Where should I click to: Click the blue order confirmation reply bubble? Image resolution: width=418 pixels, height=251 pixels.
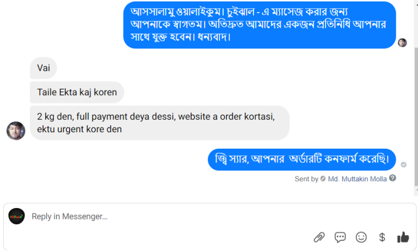coord(302,159)
